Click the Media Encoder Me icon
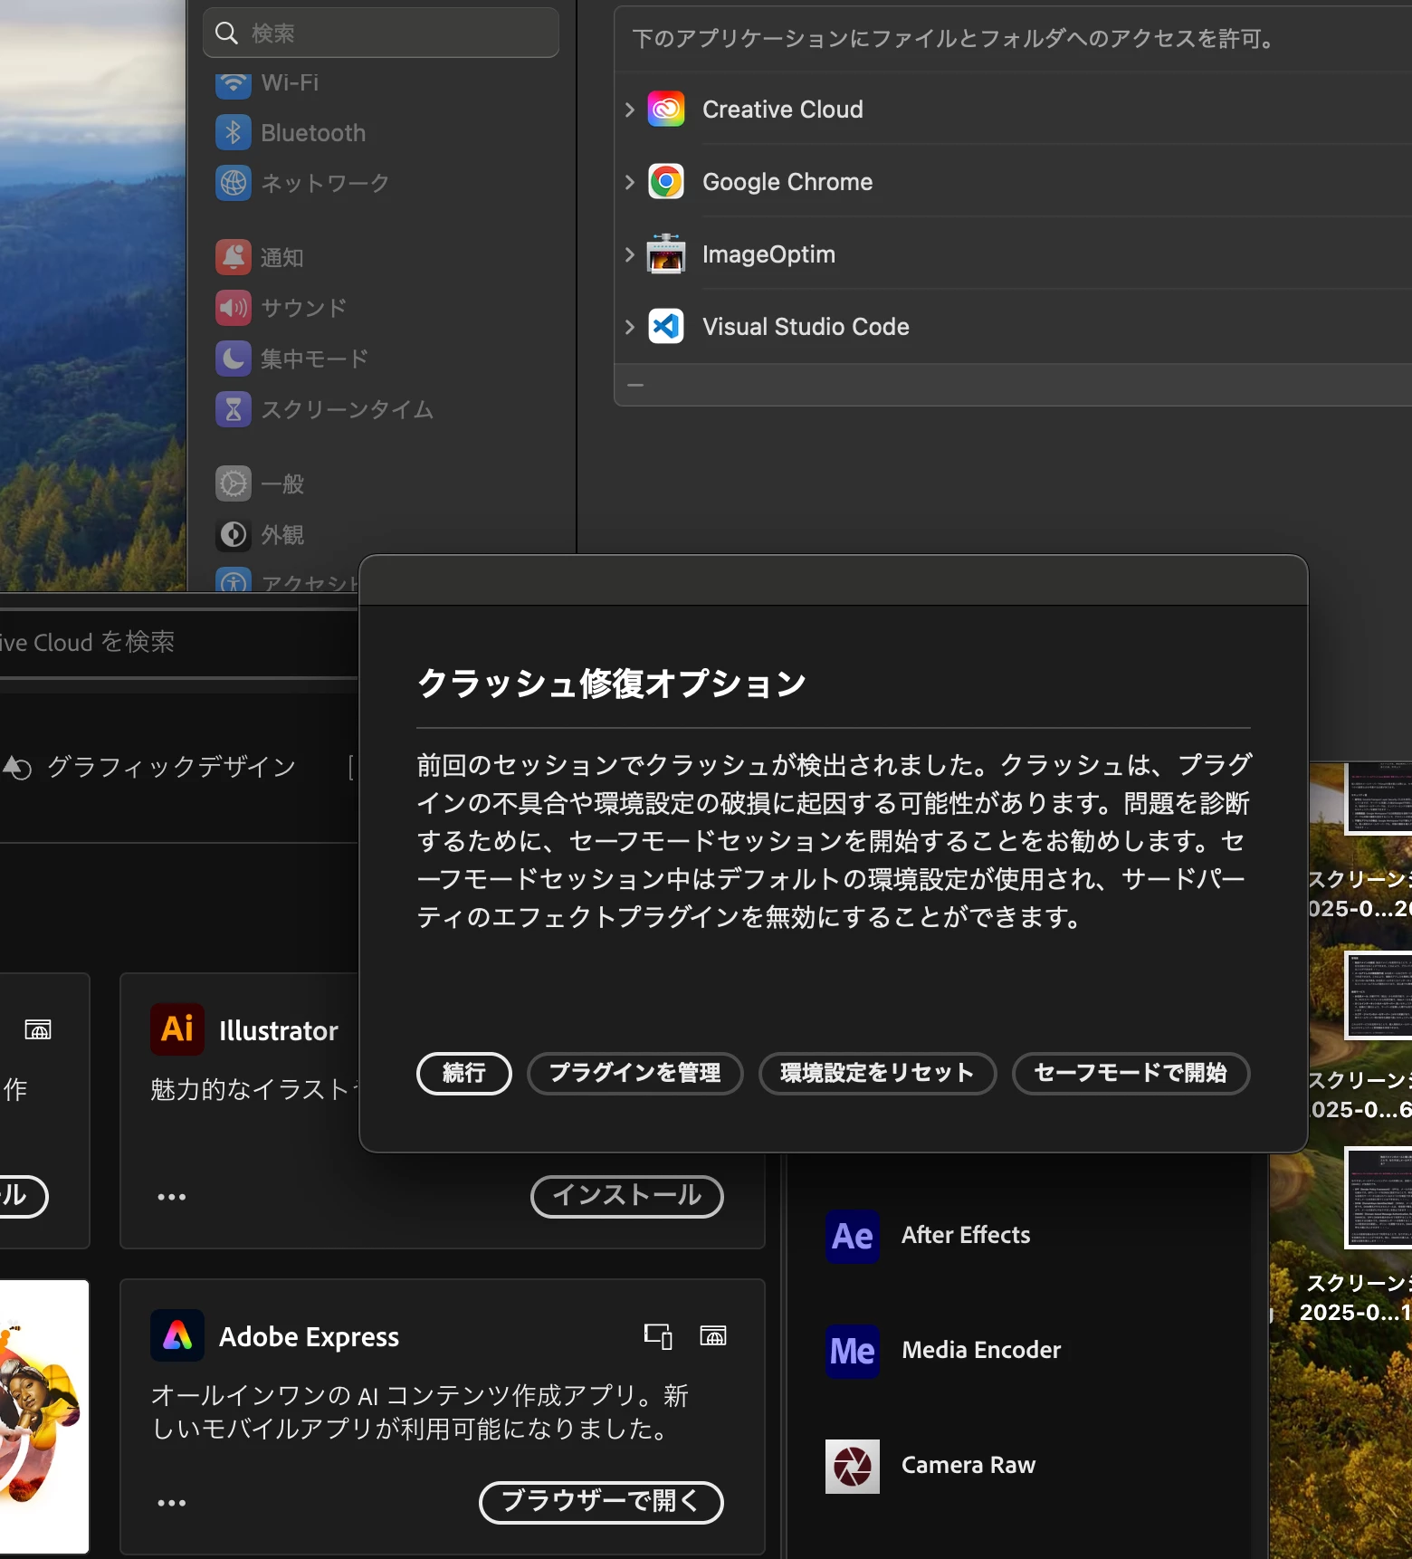The width and height of the screenshot is (1412, 1559). coord(853,1351)
